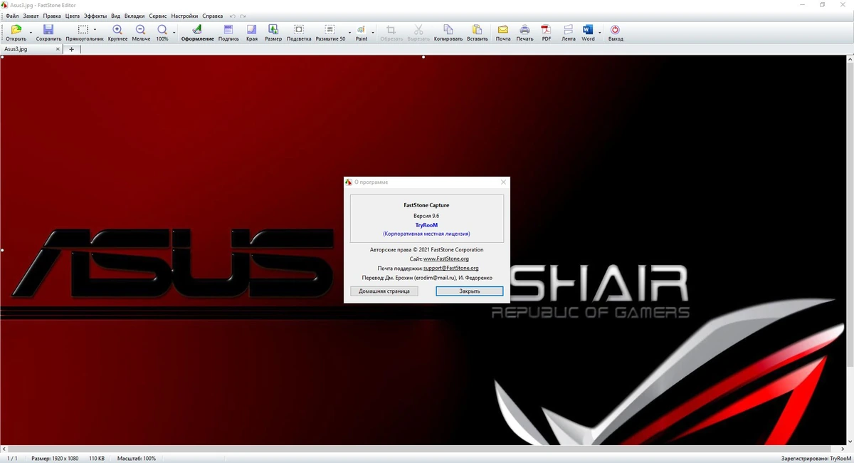Viewport: 854px width, 463px height.
Task: Click the Зарегистрировано: TryRooM status text
Action: click(816, 459)
